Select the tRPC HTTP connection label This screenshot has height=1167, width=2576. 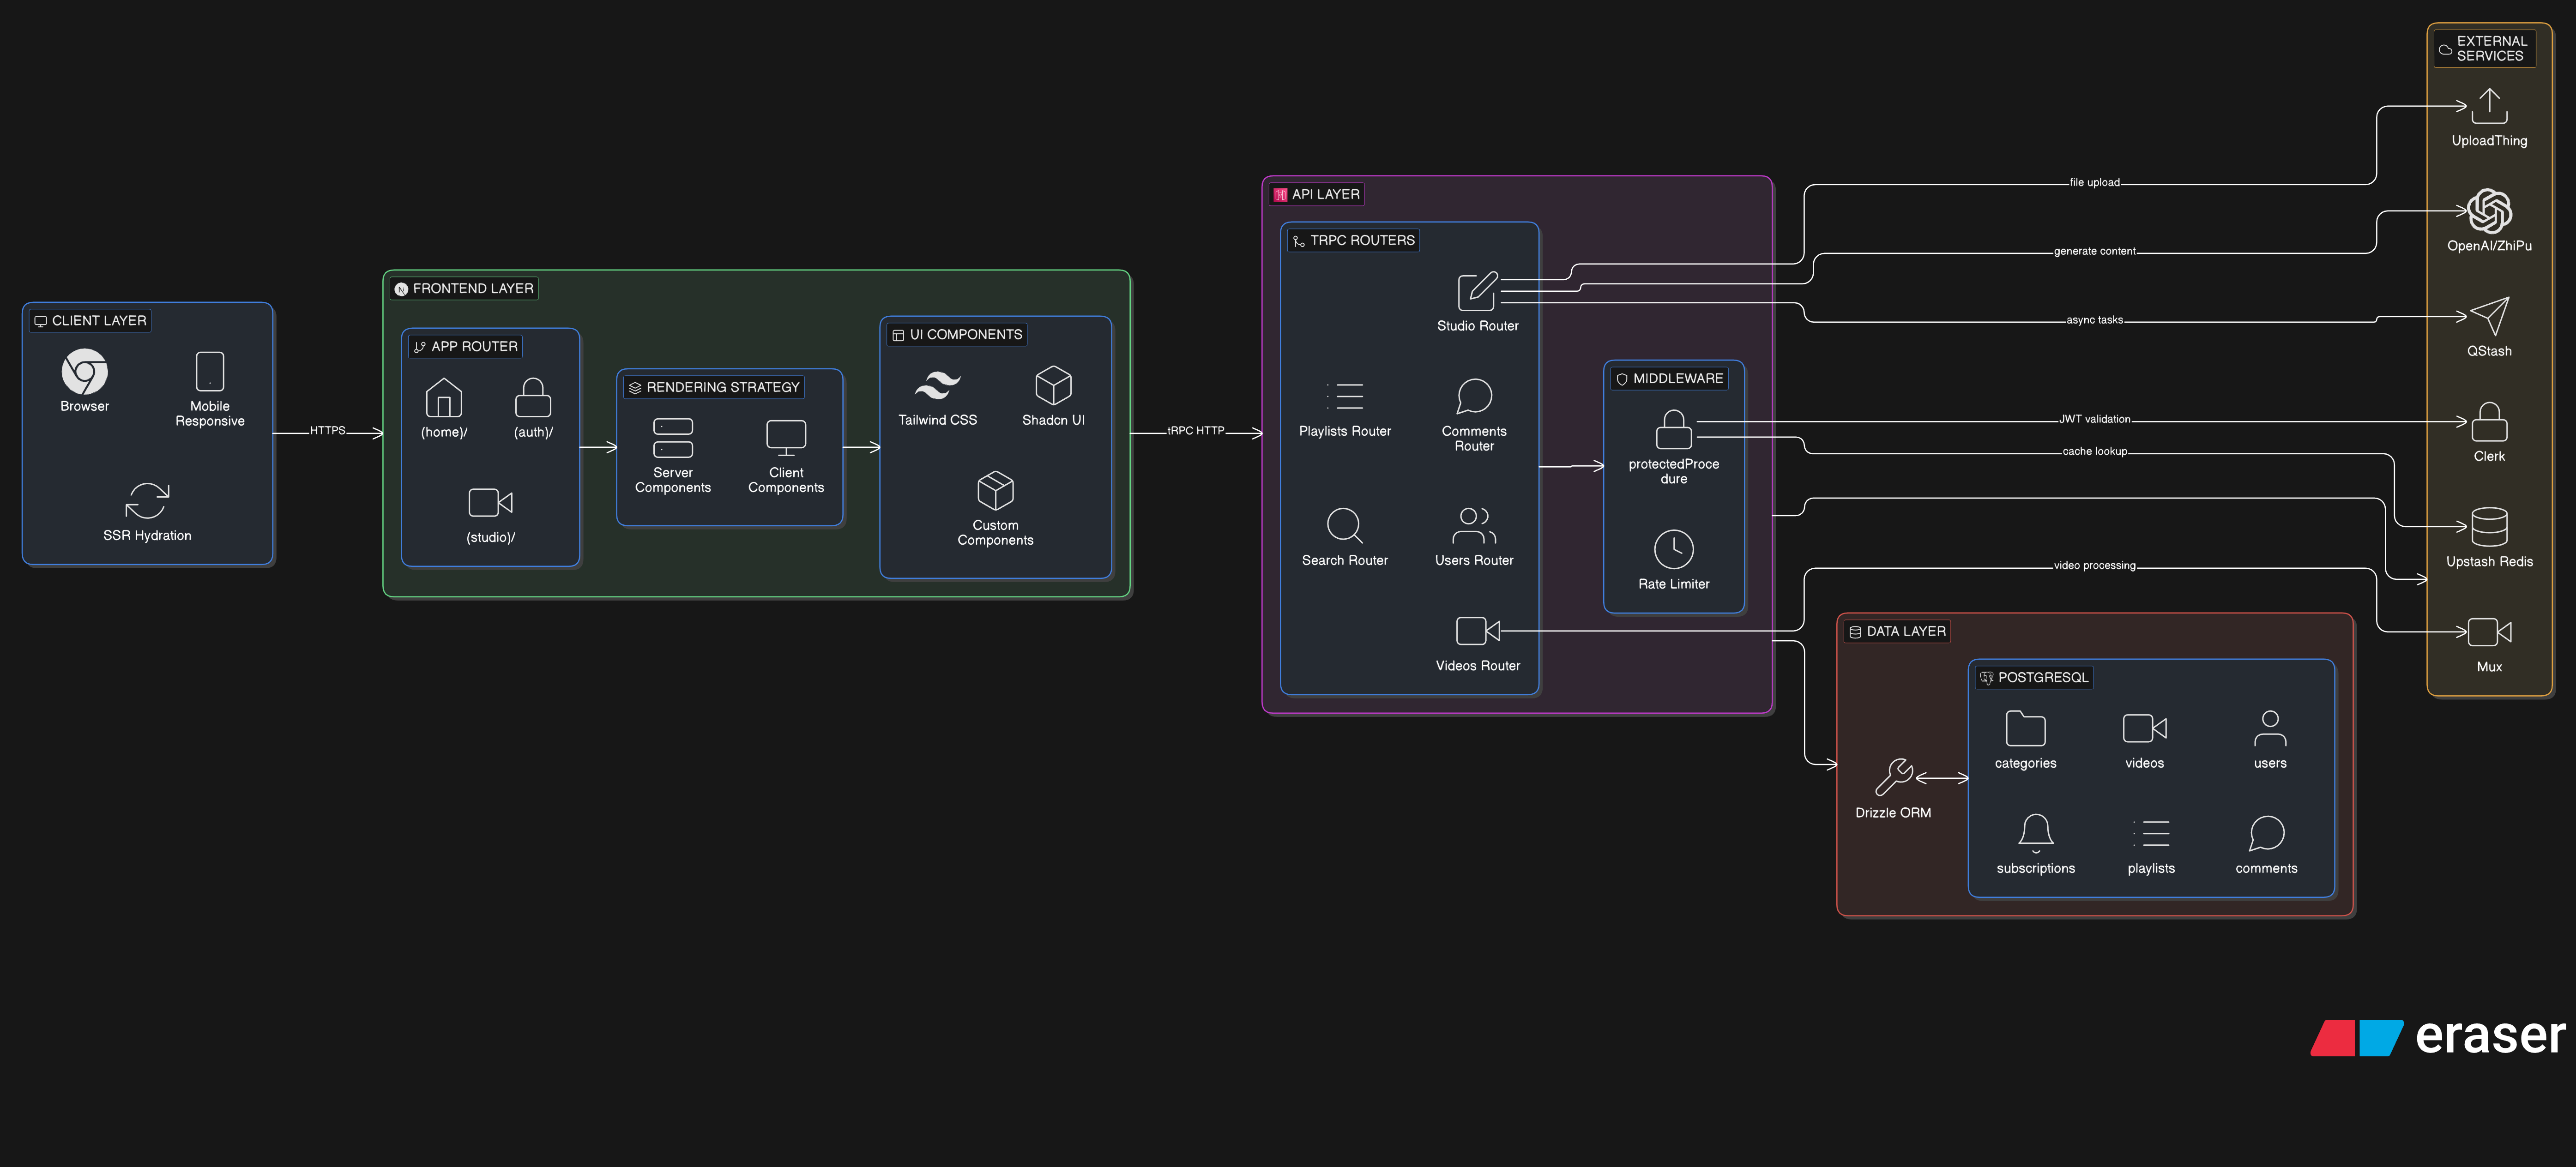tap(1196, 431)
